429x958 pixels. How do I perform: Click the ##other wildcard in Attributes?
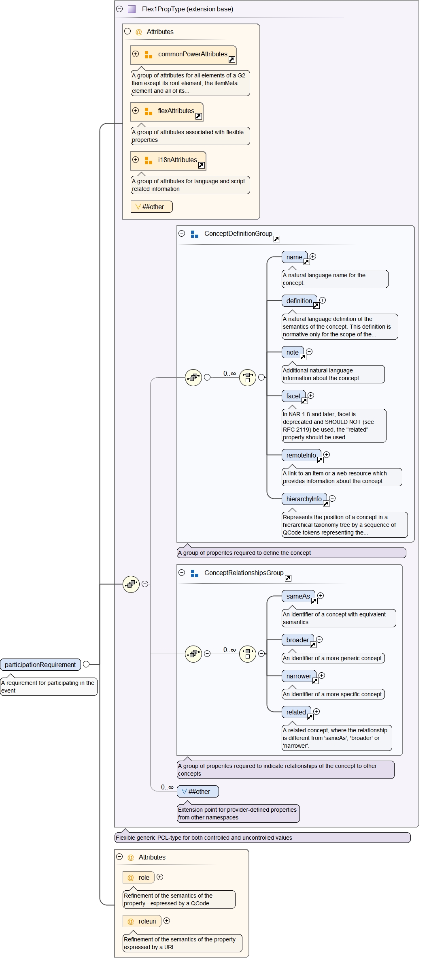[x=152, y=207]
